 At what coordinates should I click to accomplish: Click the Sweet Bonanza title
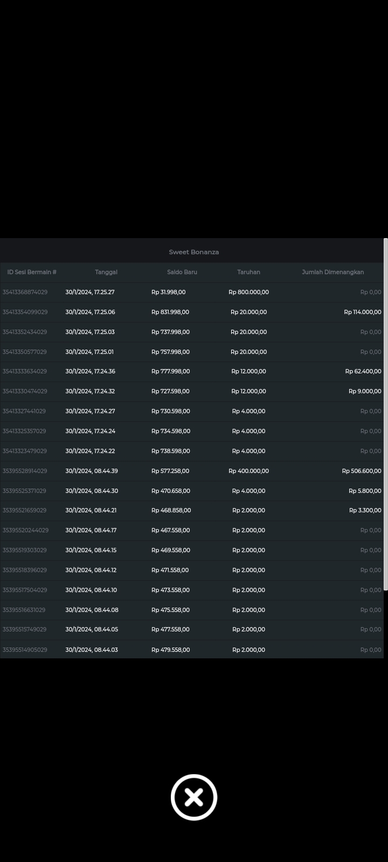click(x=194, y=252)
